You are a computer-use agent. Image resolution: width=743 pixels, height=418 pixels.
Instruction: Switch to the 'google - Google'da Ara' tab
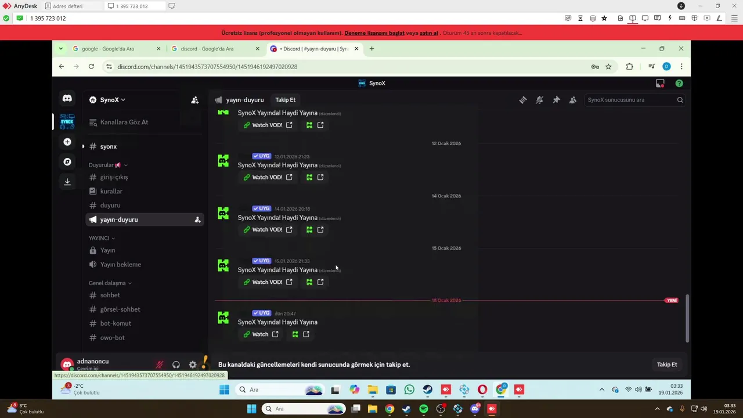coord(116,49)
